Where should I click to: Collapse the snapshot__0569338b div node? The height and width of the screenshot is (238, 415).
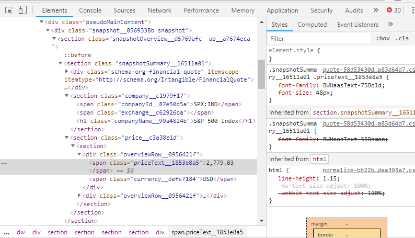pos(48,30)
